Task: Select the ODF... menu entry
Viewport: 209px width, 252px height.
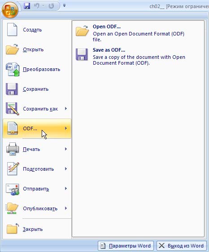Action: (37, 128)
